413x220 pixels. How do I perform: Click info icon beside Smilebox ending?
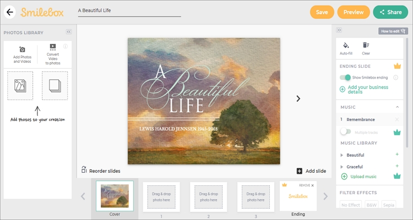(x=395, y=78)
